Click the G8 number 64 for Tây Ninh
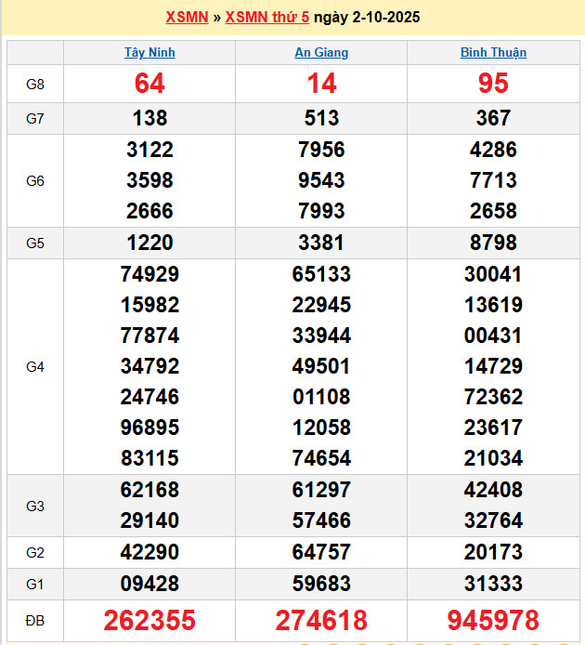This screenshot has width=585, height=645. click(149, 84)
